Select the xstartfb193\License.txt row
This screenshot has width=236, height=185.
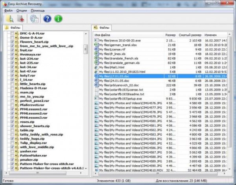click(x=160, y=90)
